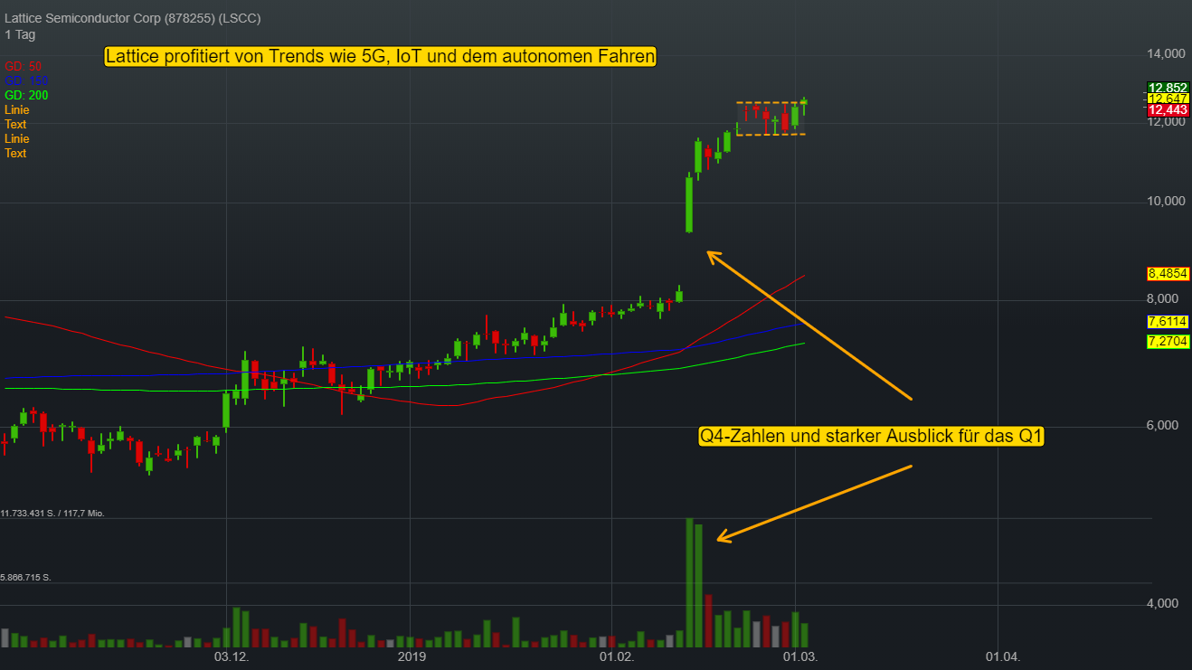Click the '01.03.' date axis label

tap(799, 657)
